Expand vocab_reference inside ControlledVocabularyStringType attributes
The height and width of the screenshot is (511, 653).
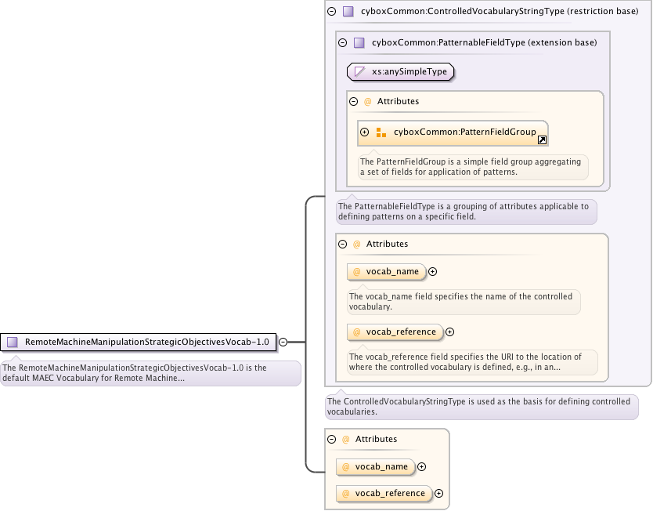[449, 332]
